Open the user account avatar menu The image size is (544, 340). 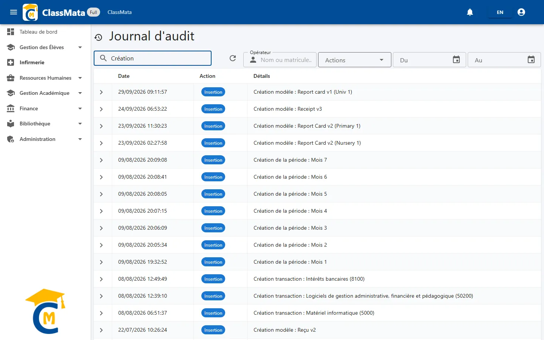click(x=521, y=12)
